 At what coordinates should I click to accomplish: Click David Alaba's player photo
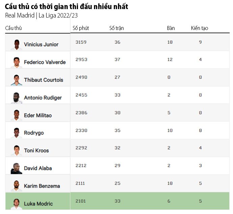pos(17,169)
